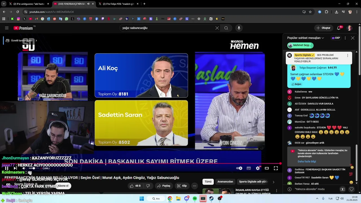Bookmark this page with the star
Screen dimensions: 361x203
pyautogui.click(x=310, y=12)
